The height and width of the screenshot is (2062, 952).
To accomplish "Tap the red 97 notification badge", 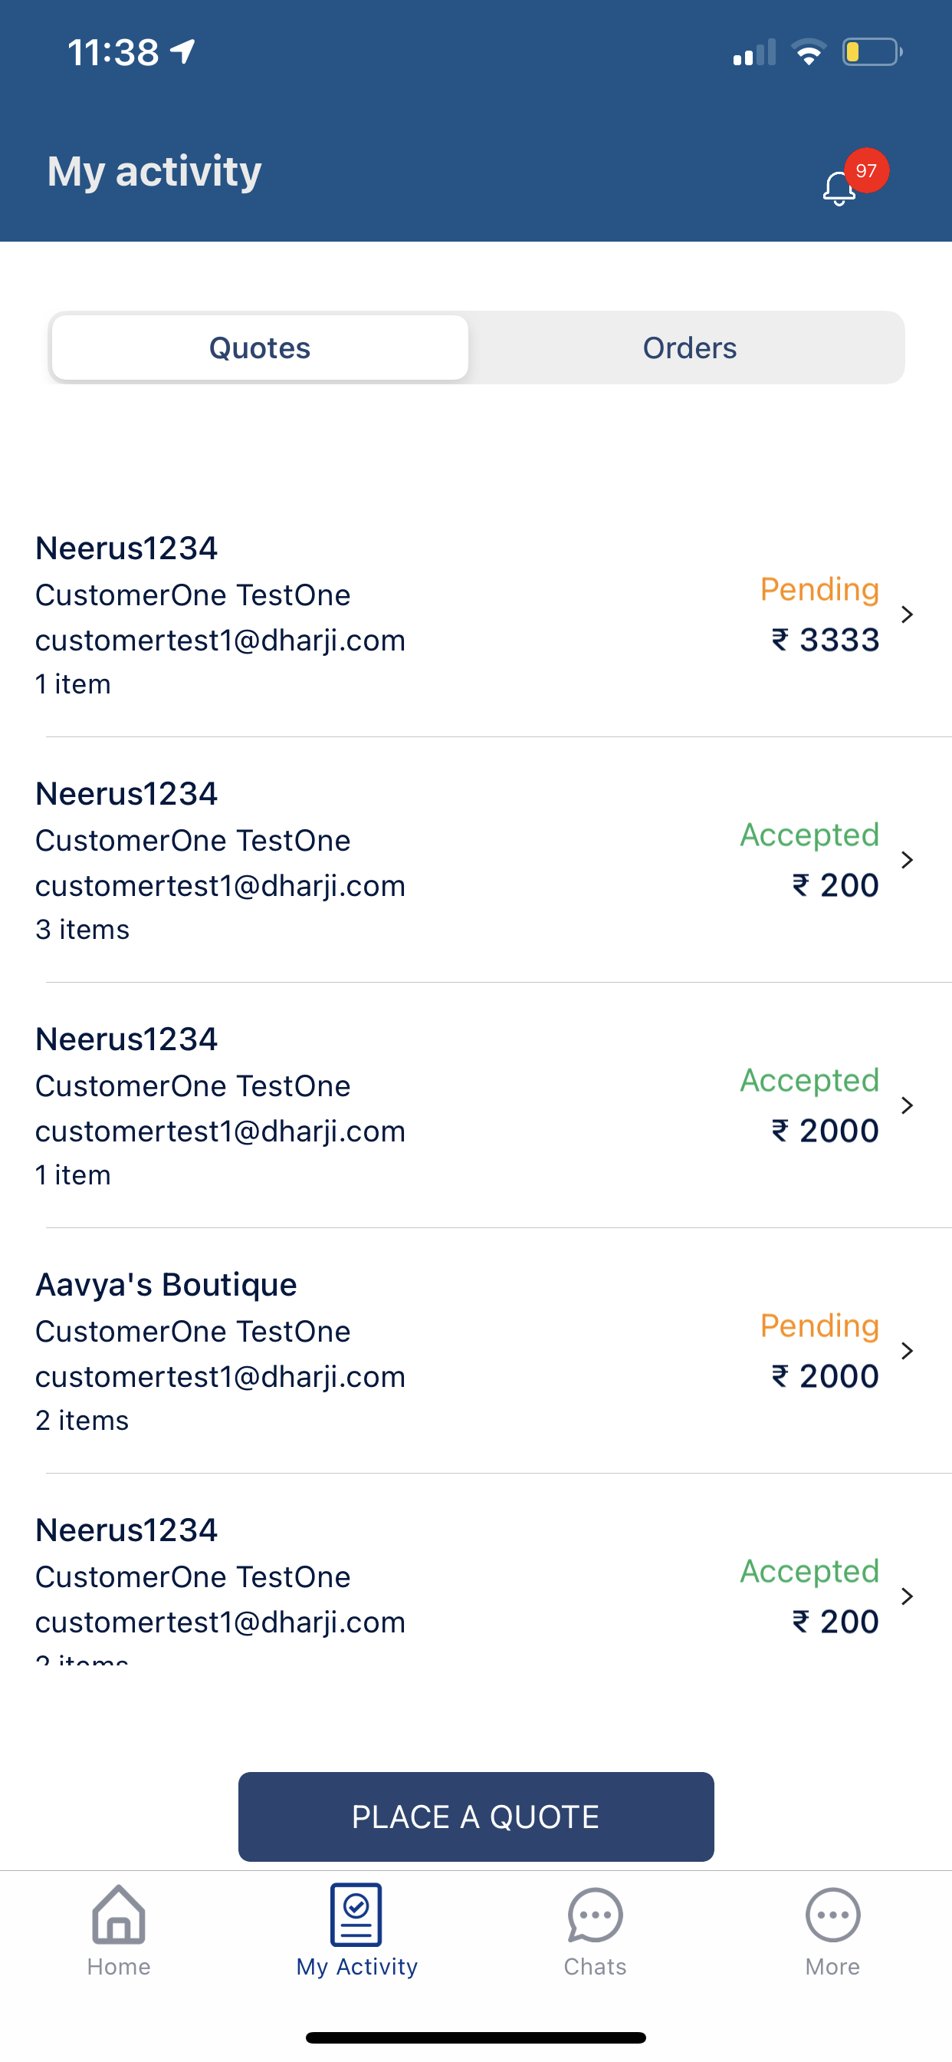I will click(866, 170).
